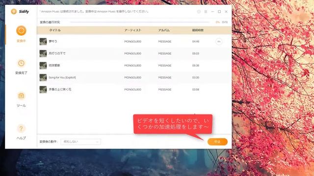Maximize the Sidify window
Viewport: 314px width, 176px height.
219,12
